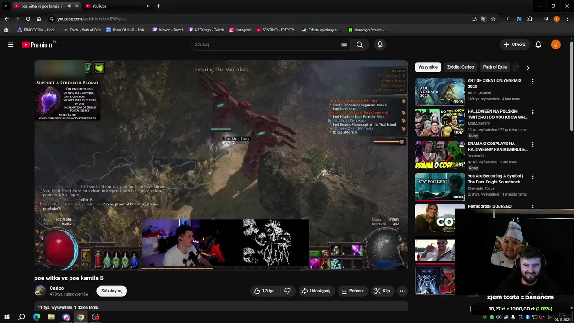Go back with browser back arrow
This screenshot has height=323, width=574.
[6, 19]
